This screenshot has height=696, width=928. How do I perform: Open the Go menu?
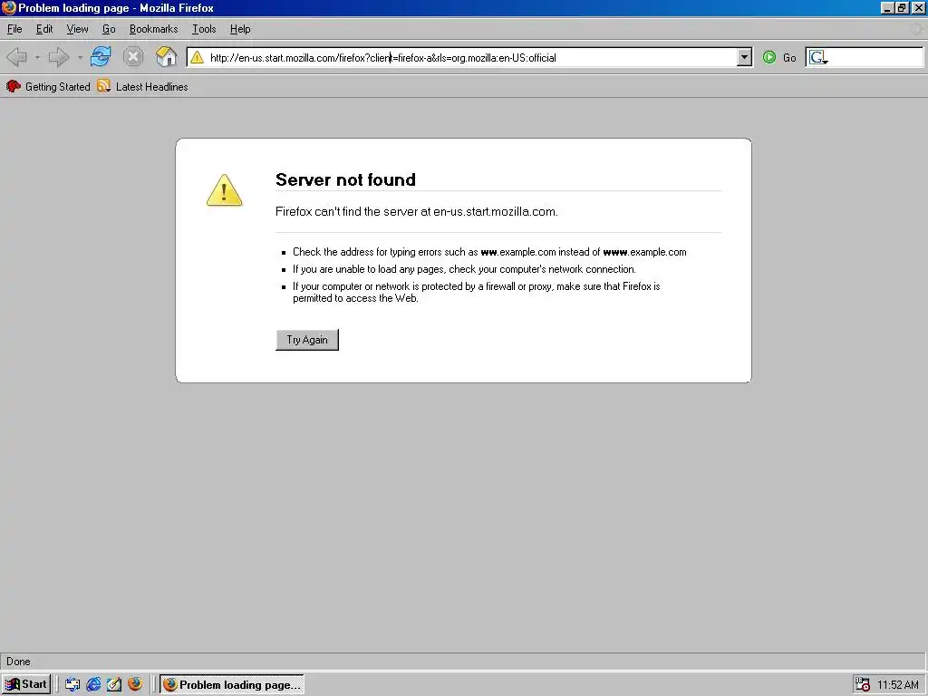pos(109,29)
